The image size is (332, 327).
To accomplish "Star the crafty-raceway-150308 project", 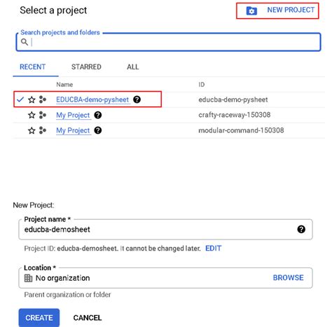I will click(x=32, y=115).
